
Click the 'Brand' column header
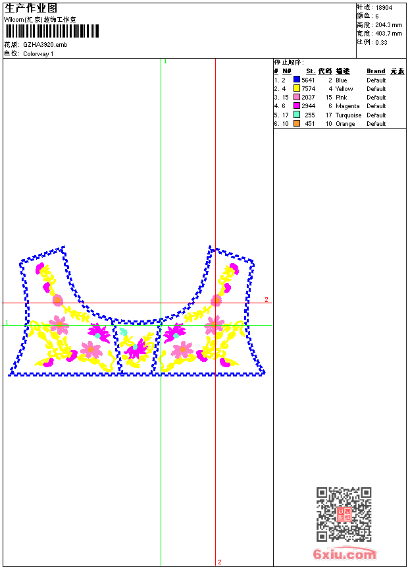tap(376, 71)
